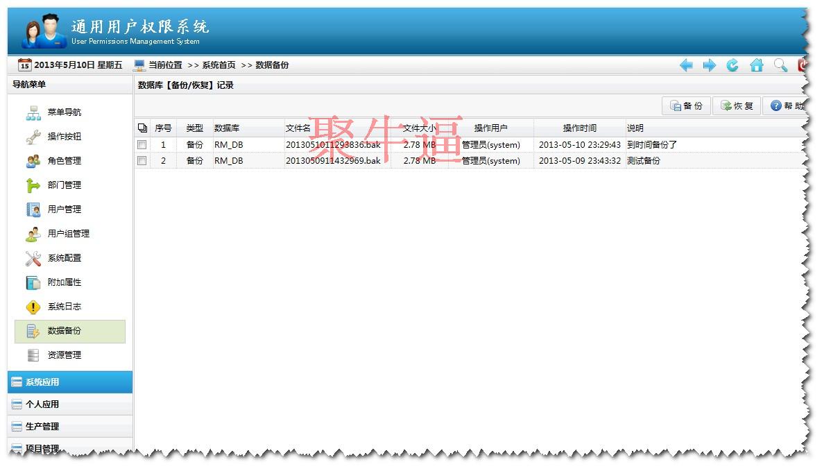822x469 pixels.
Task: Click the select-all icon in table header
Action: tap(142, 128)
